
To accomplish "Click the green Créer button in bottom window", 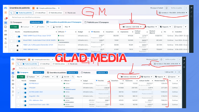I will click(x=21, y=77).
